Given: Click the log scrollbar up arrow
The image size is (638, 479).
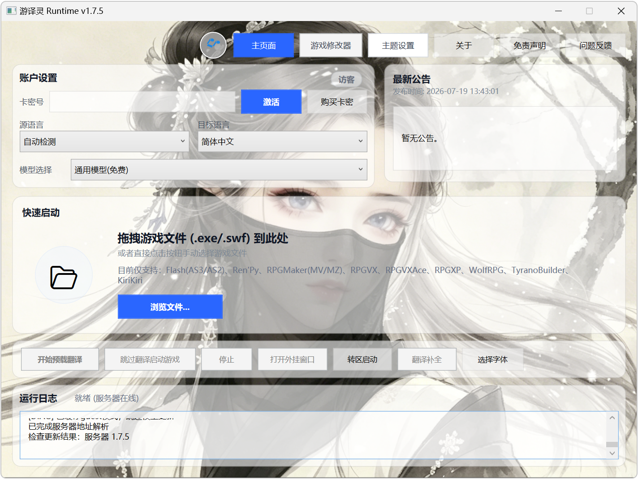Looking at the screenshot, I should coord(612,417).
